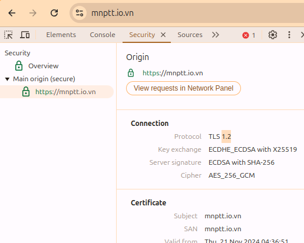Click the AES_256_GCM cipher value

click(232, 175)
